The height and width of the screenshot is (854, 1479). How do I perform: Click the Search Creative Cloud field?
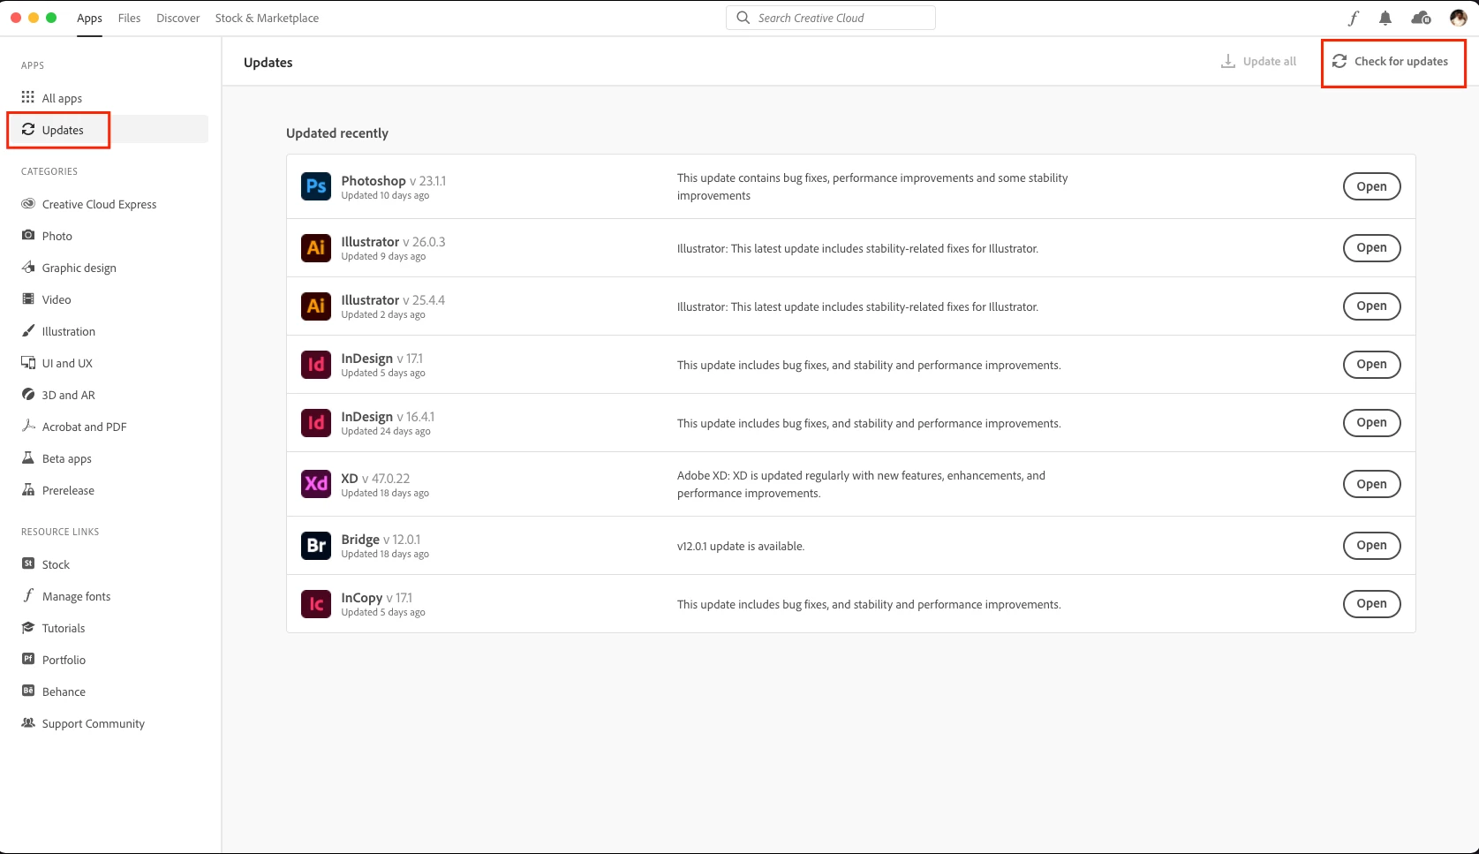pyautogui.click(x=831, y=18)
